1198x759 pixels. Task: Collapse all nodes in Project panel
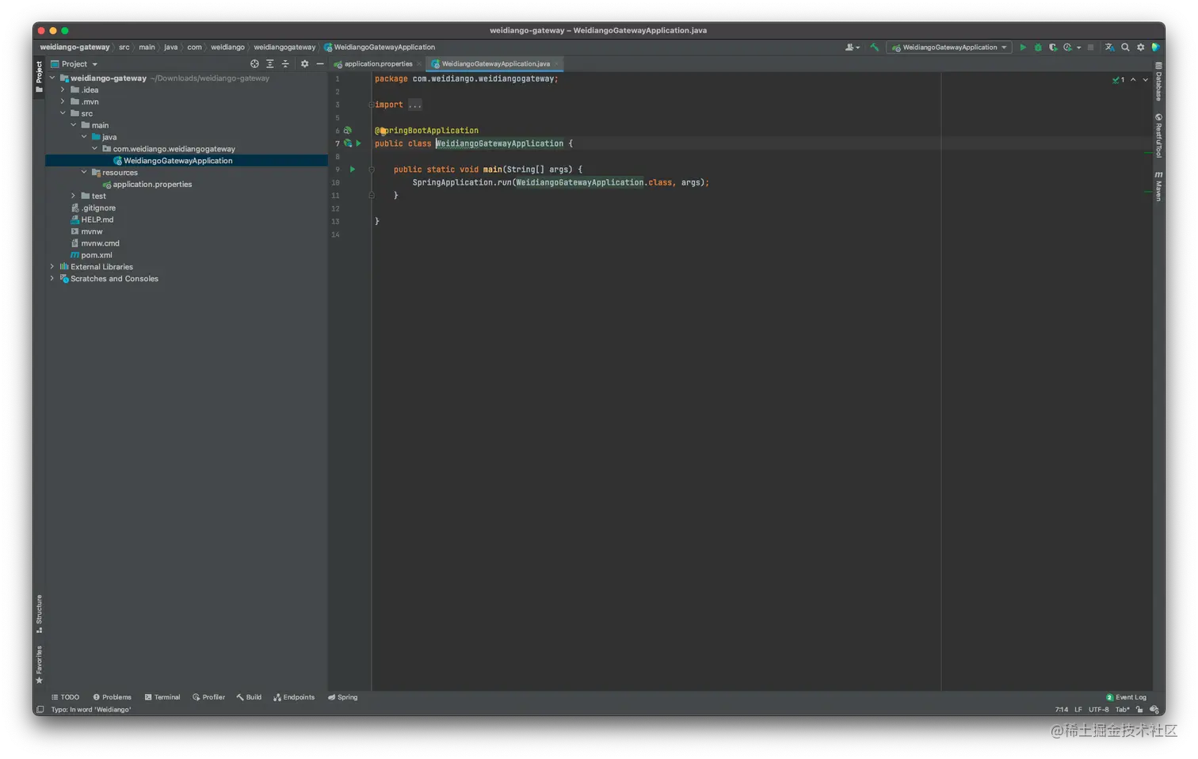pyautogui.click(x=285, y=64)
